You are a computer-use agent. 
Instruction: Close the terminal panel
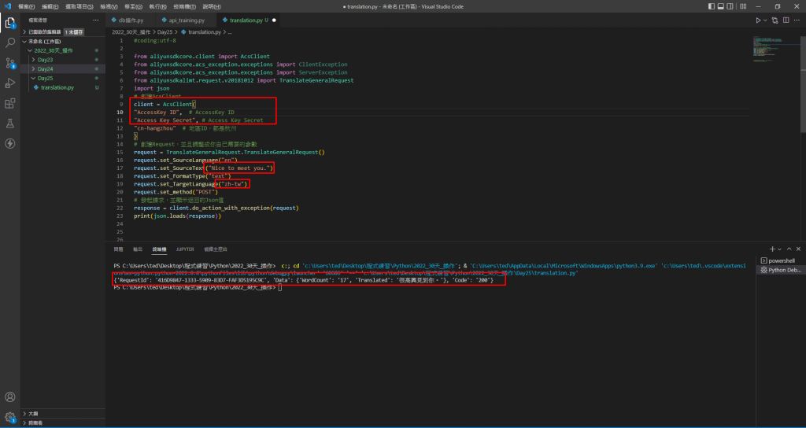798,249
